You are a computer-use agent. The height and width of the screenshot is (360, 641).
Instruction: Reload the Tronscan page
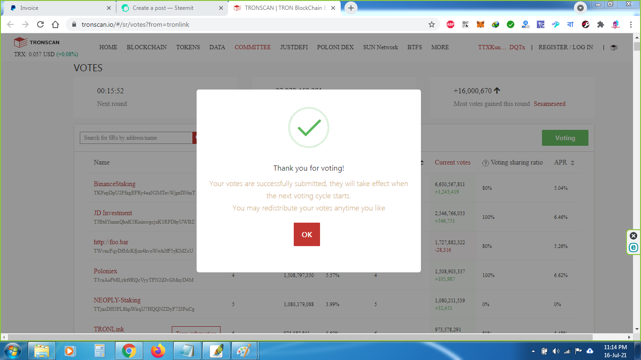click(40, 24)
